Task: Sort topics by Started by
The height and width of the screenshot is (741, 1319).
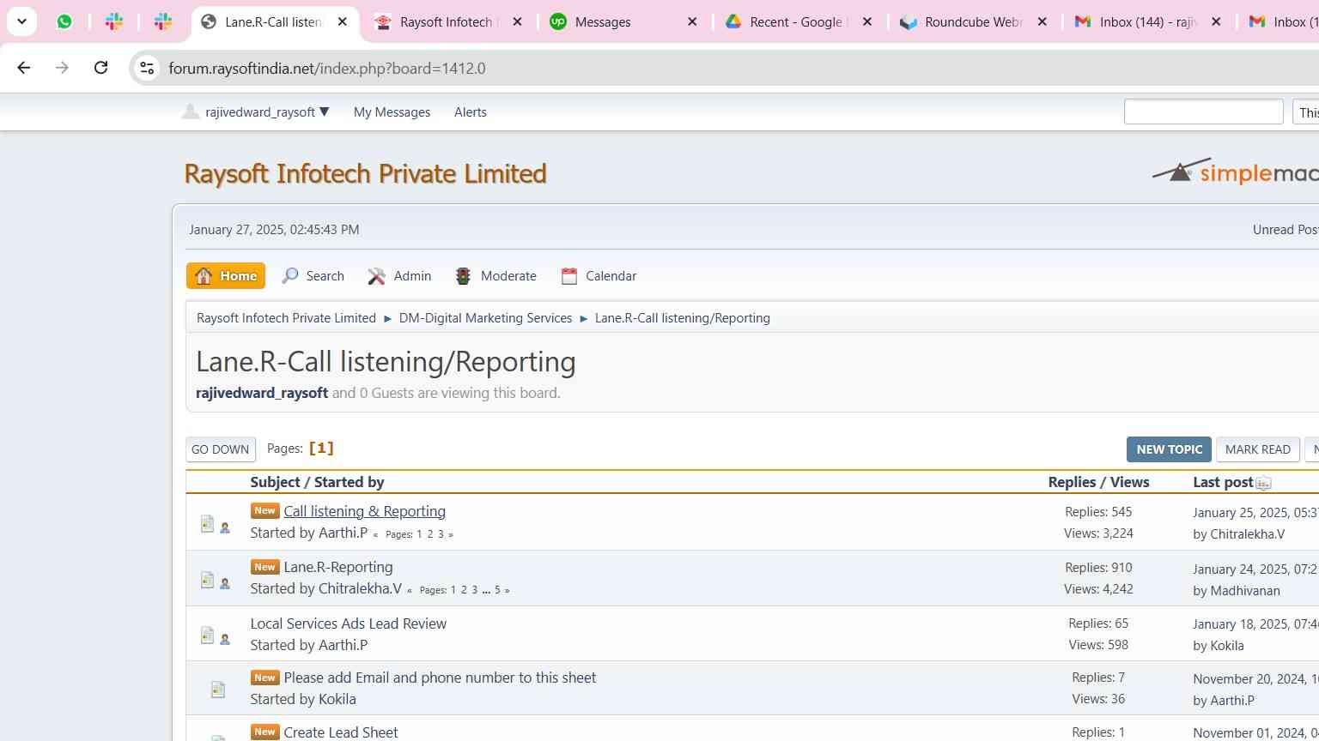Action: [349, 482]
